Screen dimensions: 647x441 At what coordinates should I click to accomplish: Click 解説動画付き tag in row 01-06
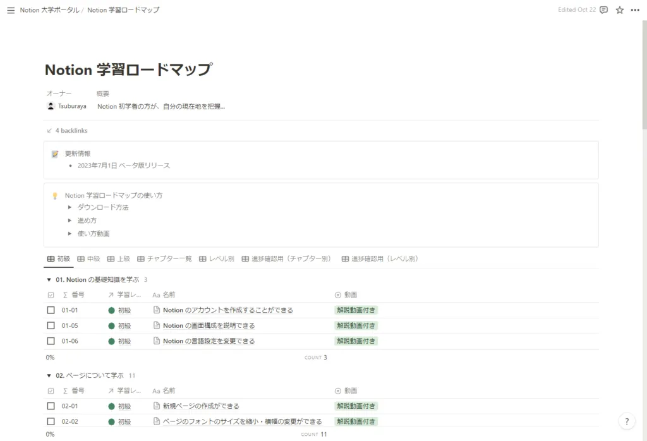pyautogui.click(x=356, y=341)
